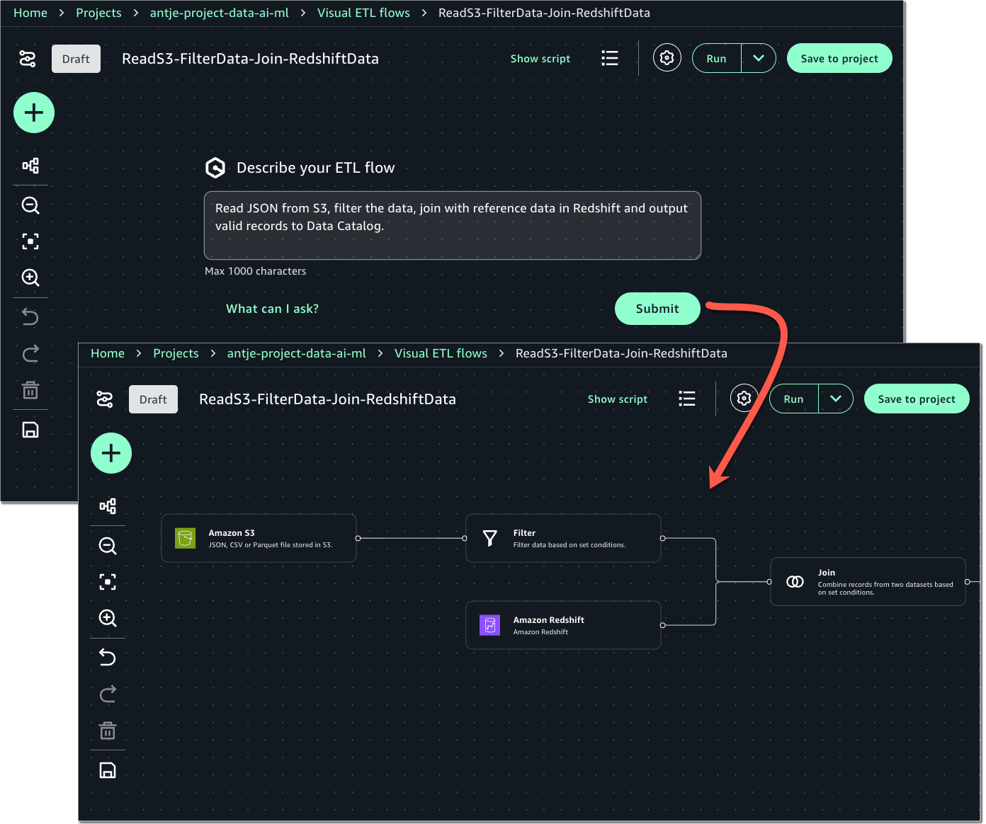Zoom out the canvas in the back window
This screenshot has height=824, width=986.
pos(30,205)
